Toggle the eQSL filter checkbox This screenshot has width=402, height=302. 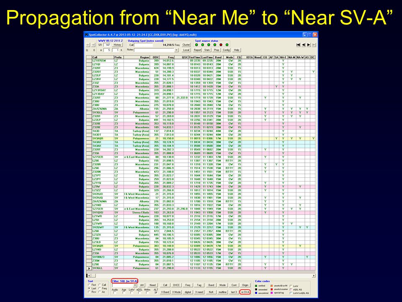(x=139, y=292)
